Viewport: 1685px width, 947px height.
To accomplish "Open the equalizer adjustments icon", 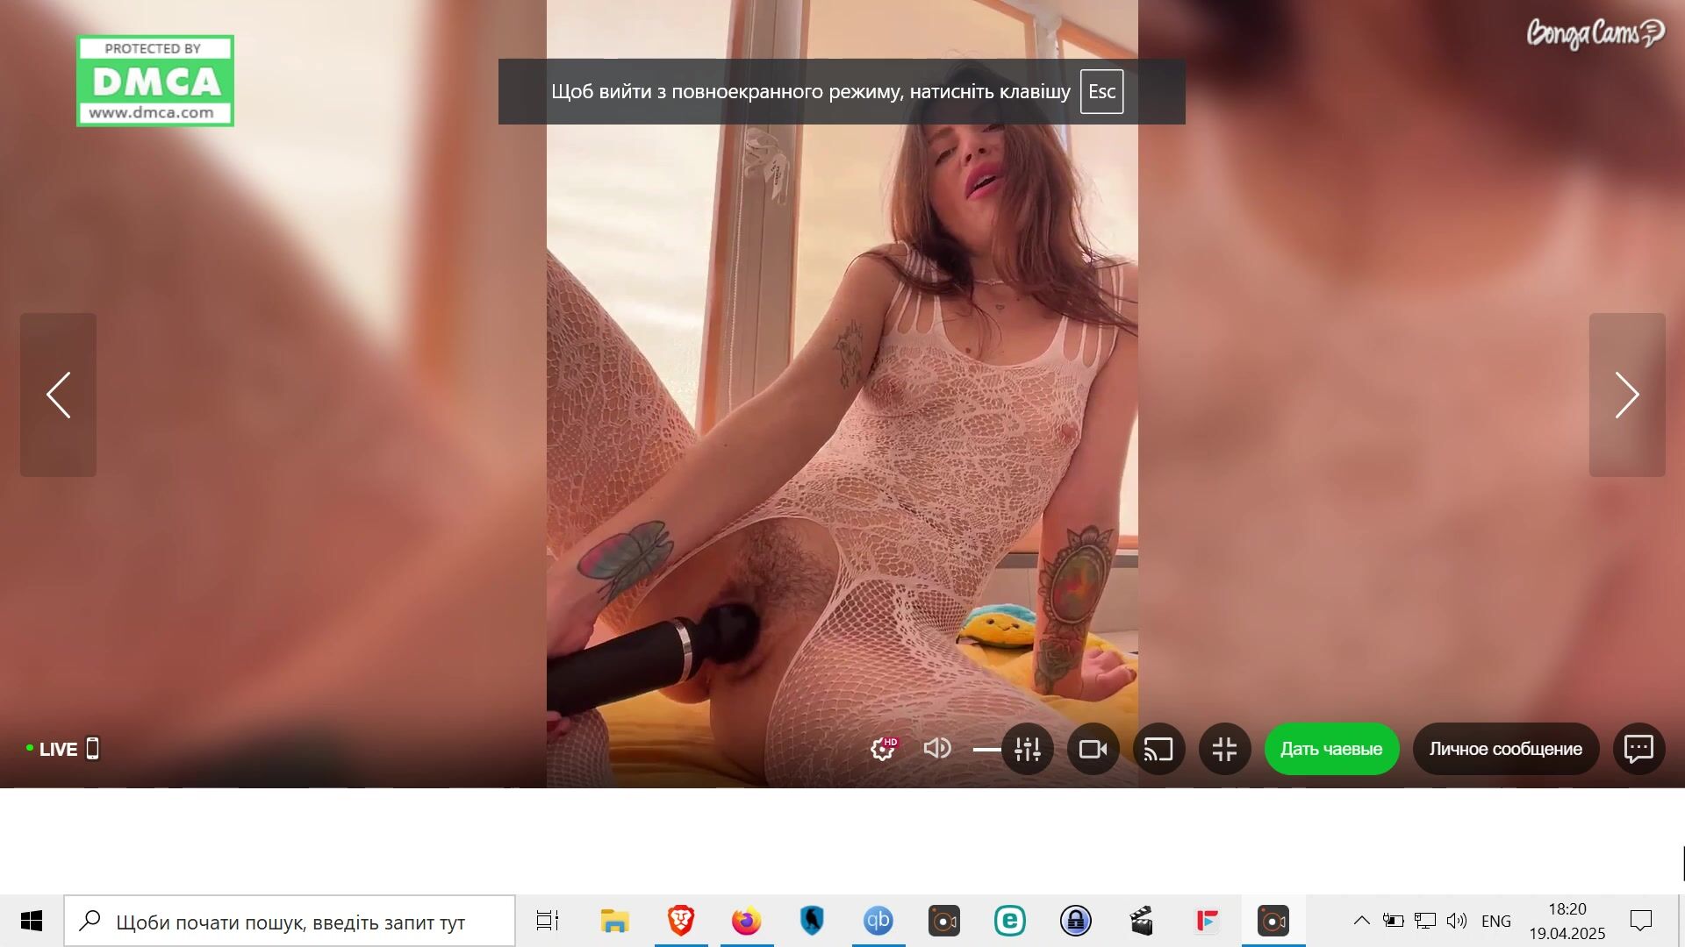I will (x=1027, y=749).
